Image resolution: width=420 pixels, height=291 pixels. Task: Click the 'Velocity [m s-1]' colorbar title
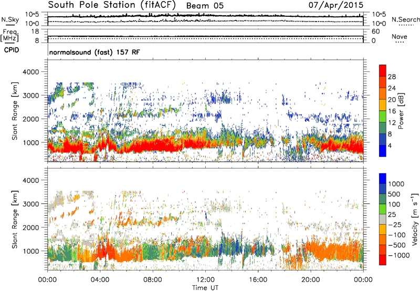click(x=415, y=219)
